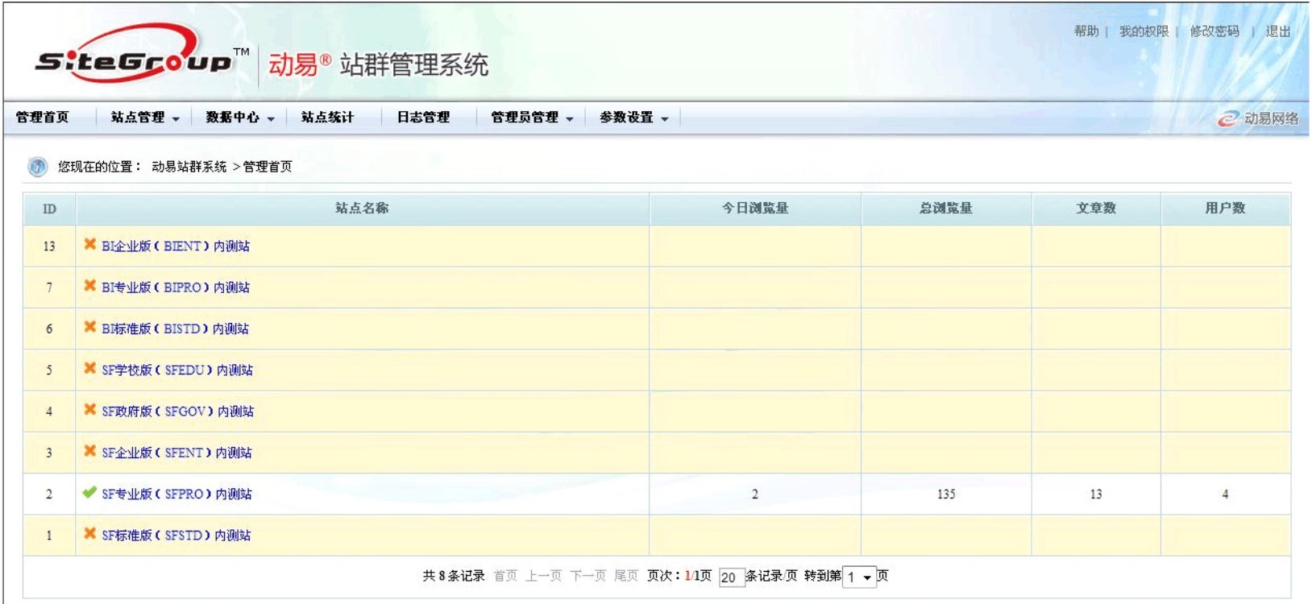The height and width of the screenshot is (604, 1312).
Task: Click the 总浏览量 column header
Action: [946, 209]
